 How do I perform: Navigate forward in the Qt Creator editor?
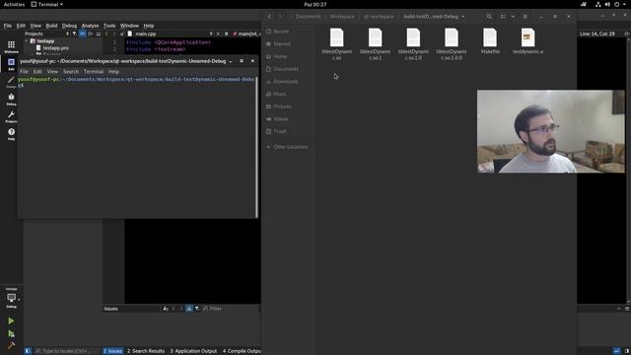[114, 34]
